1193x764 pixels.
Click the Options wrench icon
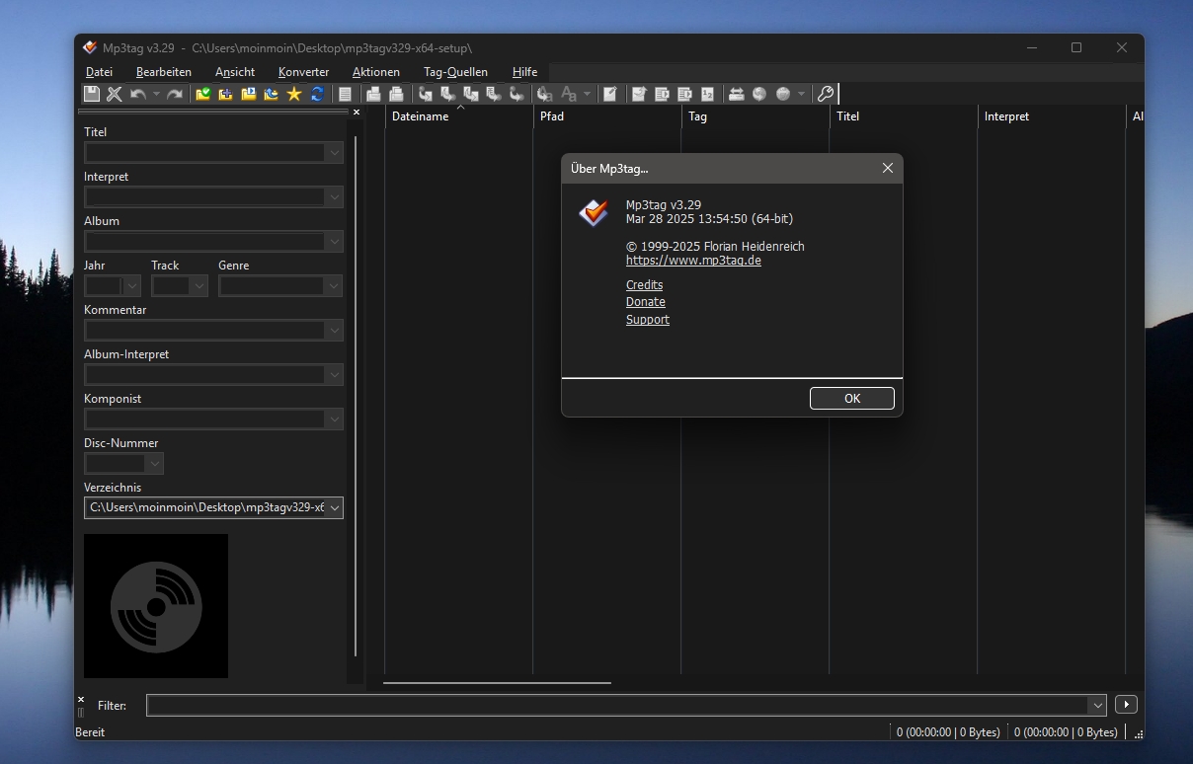click(x=826, y=94)
